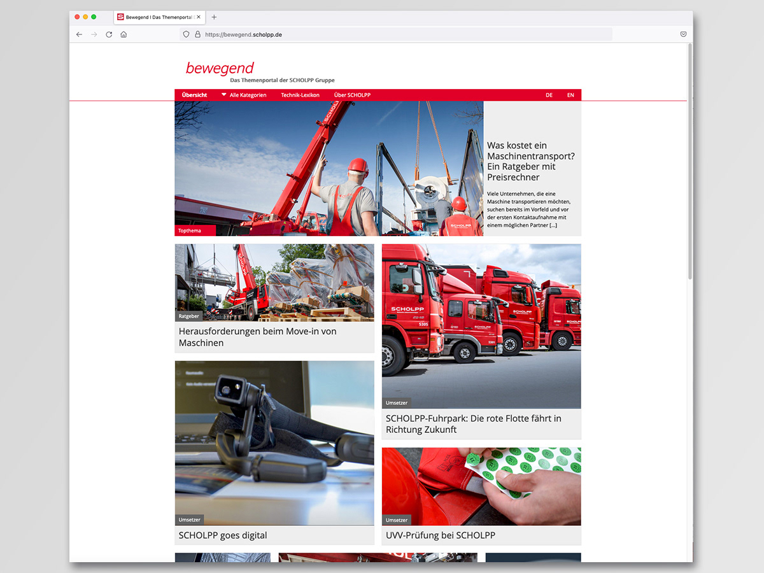Click Umsetzer label on UVV-Prüfung card

(397, 520)
